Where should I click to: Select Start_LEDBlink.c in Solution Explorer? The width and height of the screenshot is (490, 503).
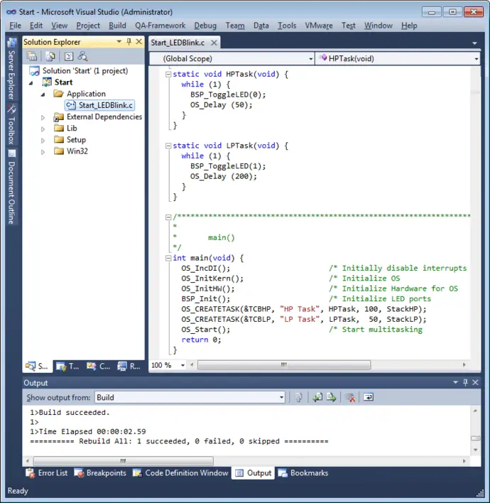[106, 105]
